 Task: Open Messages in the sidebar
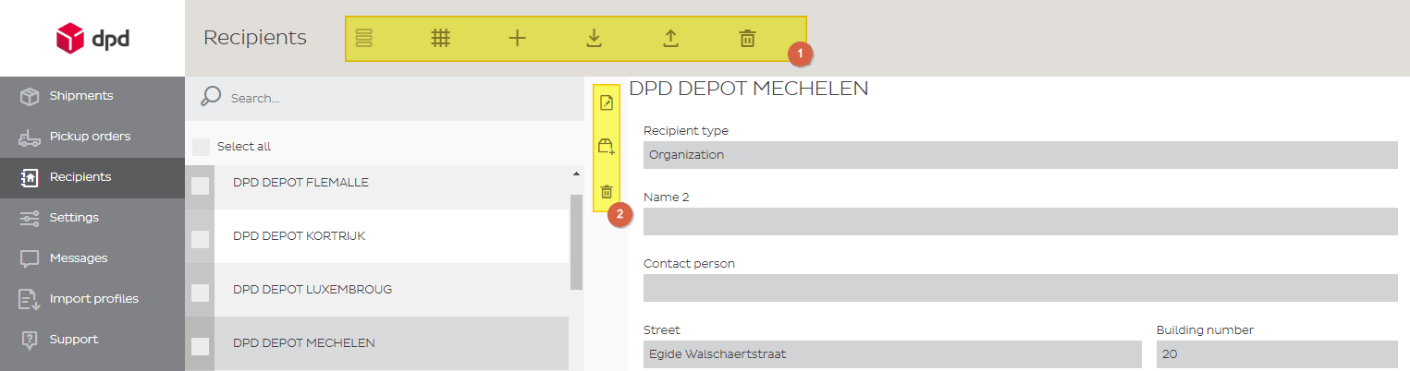coord(92,258)
